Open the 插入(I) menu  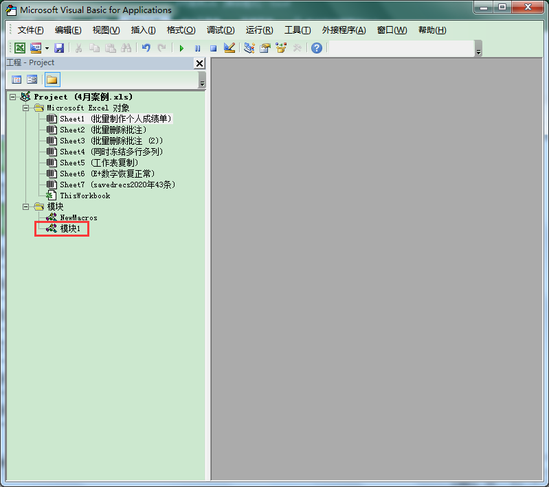pyautogui.click(x=143, y=30)
